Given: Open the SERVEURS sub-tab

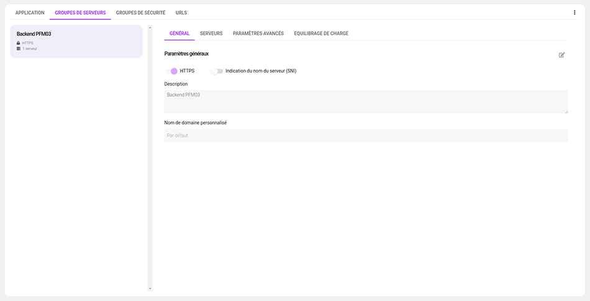Looking at the screenshot, I should [x=211, y=34].
